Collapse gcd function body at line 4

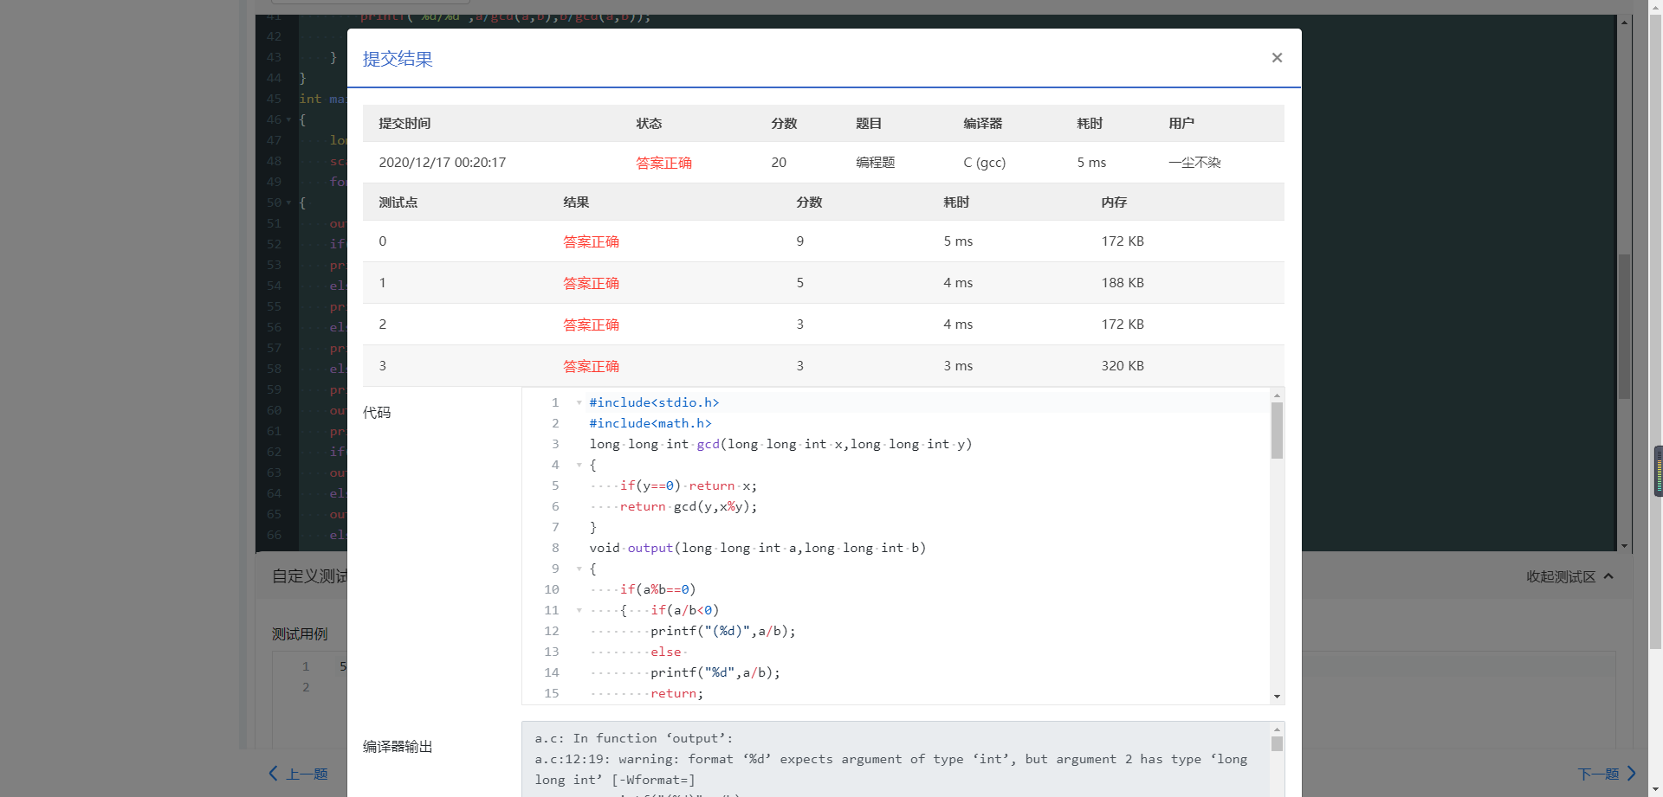click(579, 465)
